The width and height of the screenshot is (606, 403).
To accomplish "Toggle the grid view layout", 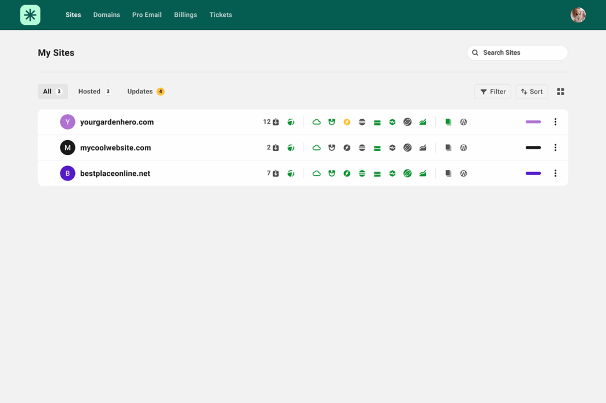I will (560, 91).
